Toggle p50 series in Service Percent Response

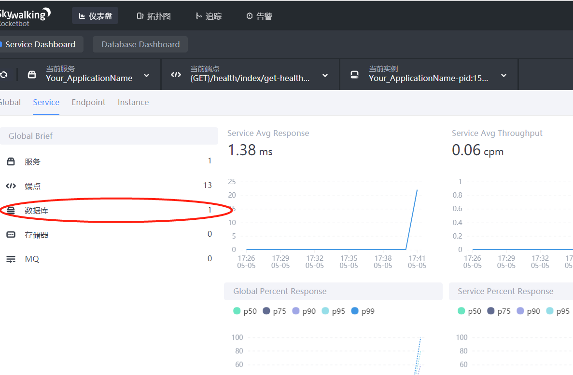tap(470, 311)
